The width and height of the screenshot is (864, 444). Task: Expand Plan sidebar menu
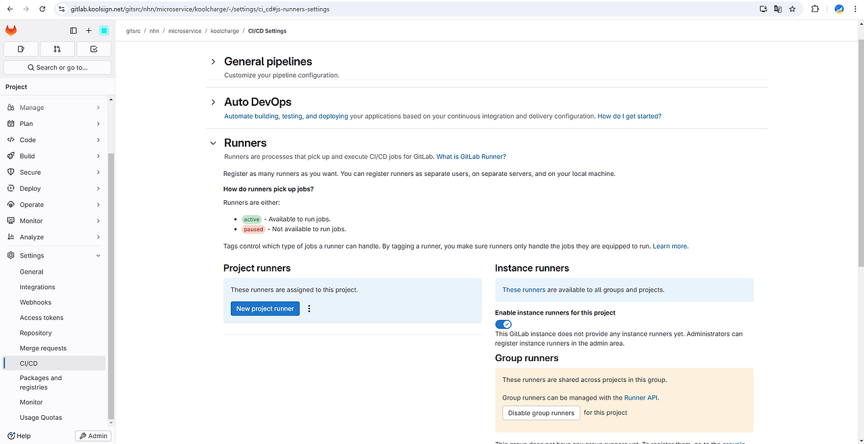click(54, 124)
